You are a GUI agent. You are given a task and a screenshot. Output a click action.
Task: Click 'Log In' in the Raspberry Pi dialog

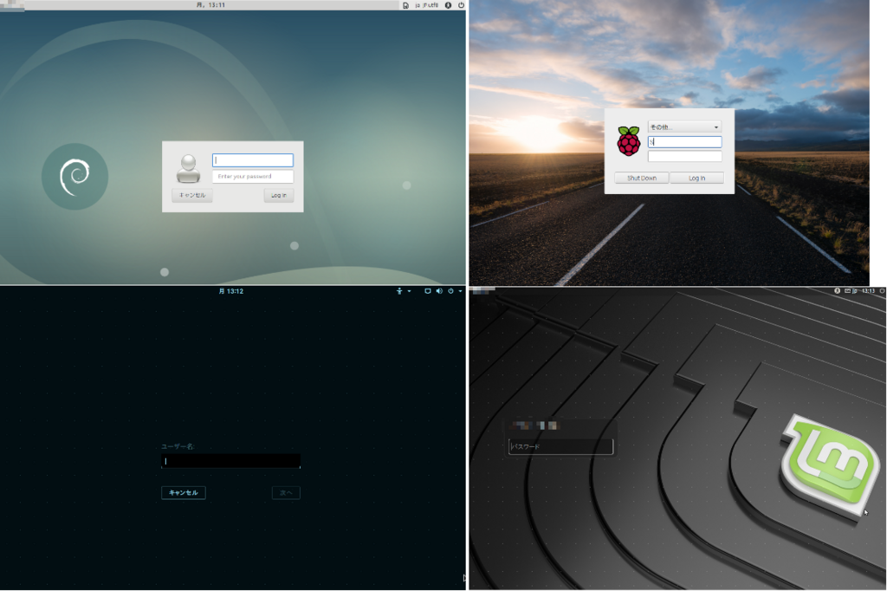point(697,178)
